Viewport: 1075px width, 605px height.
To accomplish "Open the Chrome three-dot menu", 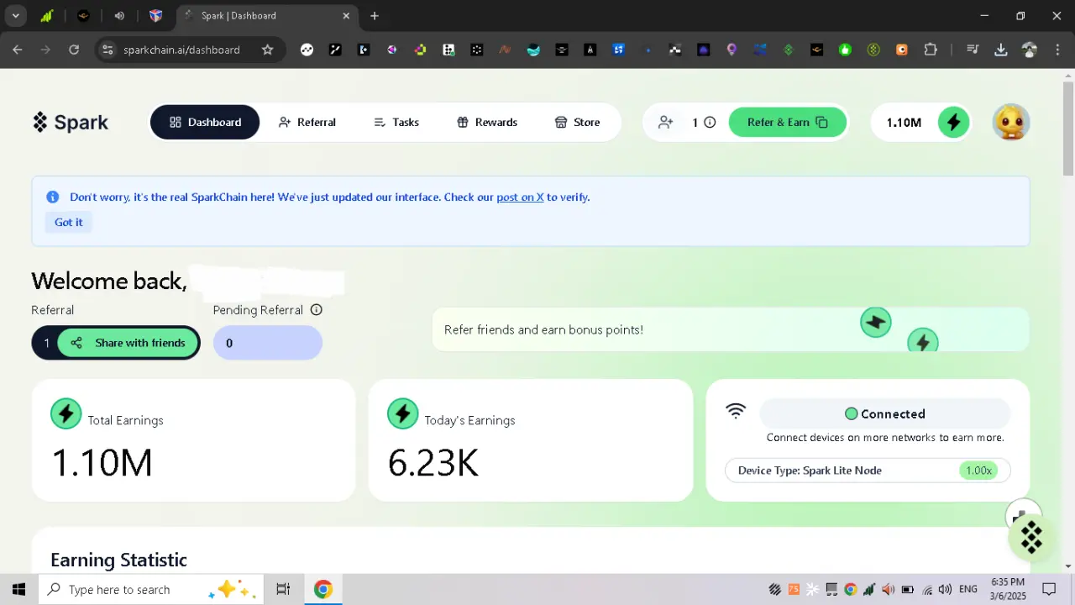I will pos(1057,50).
